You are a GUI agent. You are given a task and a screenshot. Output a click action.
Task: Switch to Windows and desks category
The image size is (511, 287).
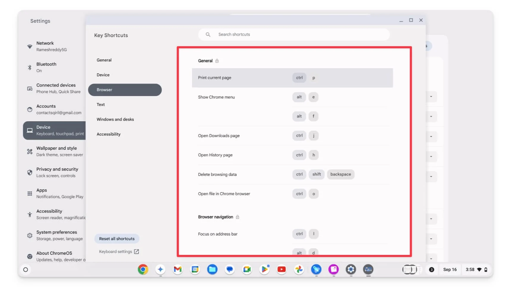115,119
